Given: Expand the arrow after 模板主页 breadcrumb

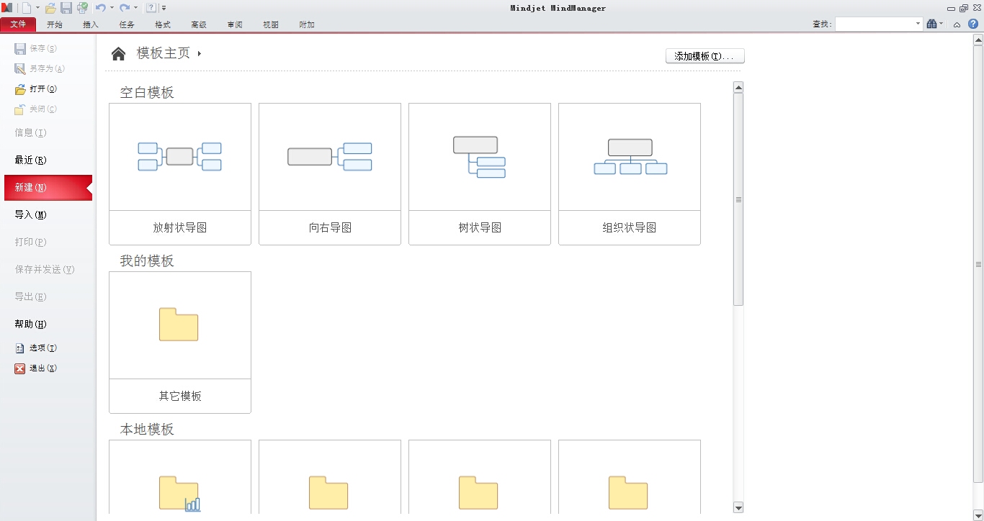Looking at the screenshot, I should pos(200,53).
